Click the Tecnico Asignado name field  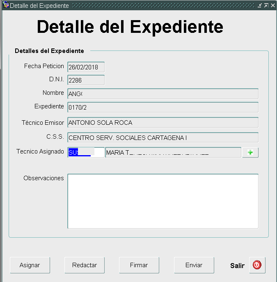pos(173,153)
